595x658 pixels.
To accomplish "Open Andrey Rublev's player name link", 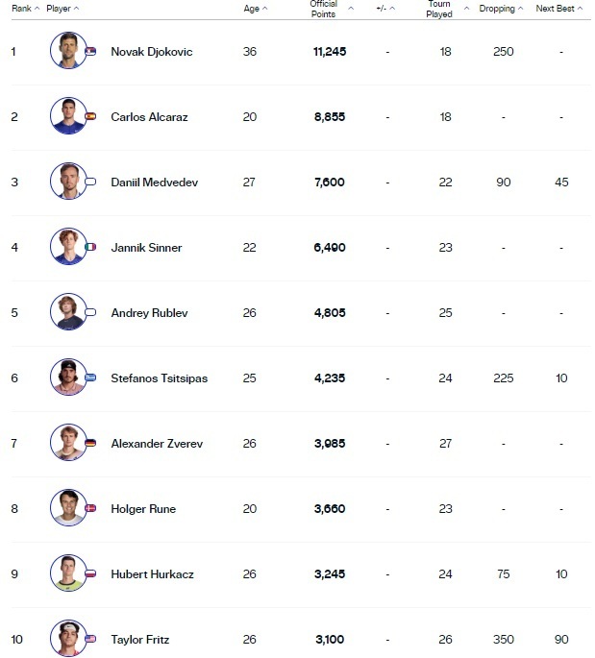I will click(x=147, y=313).
